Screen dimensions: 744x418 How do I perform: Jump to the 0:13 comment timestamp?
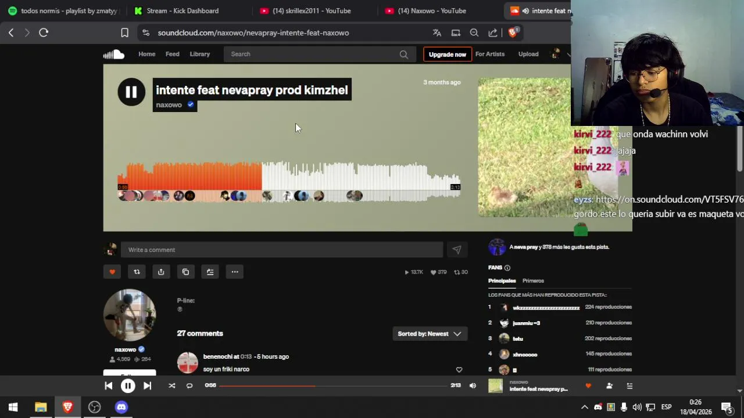[246, 356]
